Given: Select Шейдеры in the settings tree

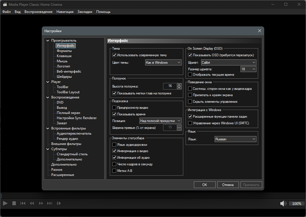Looking at the screenshot, I should pyautogui.click(x=64, y=77).
